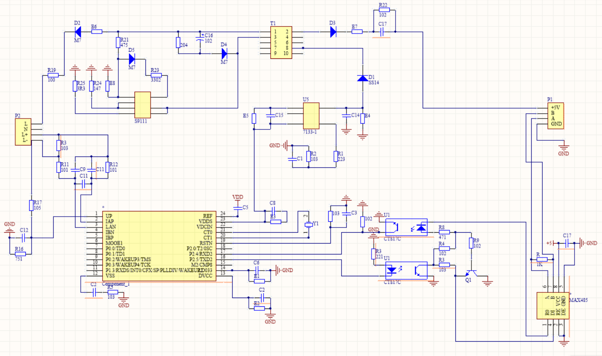Select diode D3 after the transformer
Viewport: 602px width, 356px height.
[333, 31]
